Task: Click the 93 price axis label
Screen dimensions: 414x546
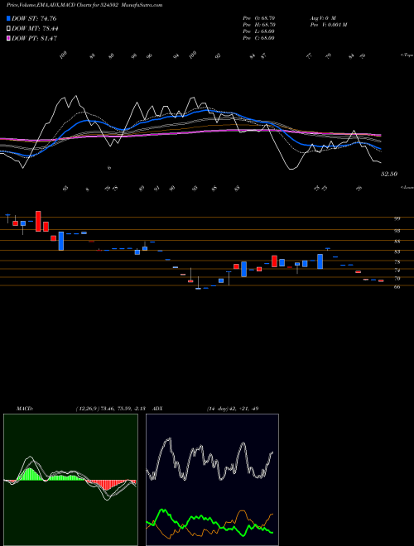Action: click(397, 231)
